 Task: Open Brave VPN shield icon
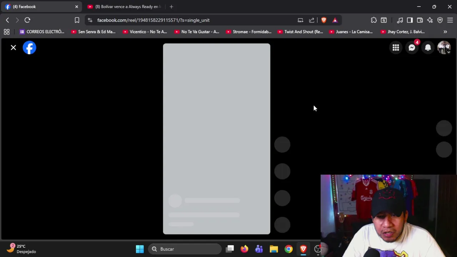440,20
